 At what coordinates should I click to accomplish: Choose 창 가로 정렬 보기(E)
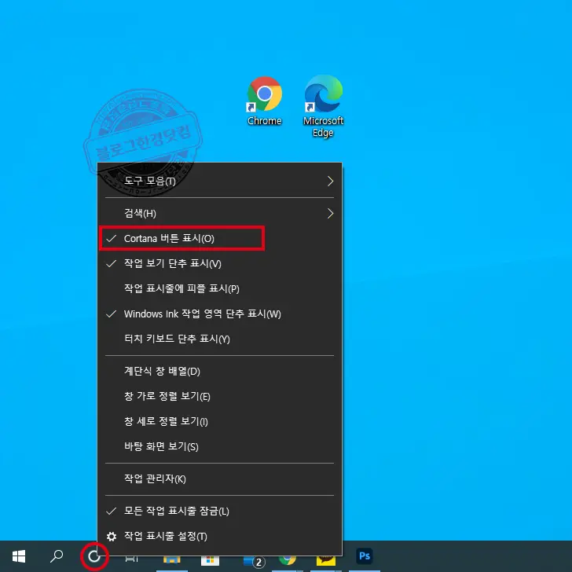tap(220, 396)
